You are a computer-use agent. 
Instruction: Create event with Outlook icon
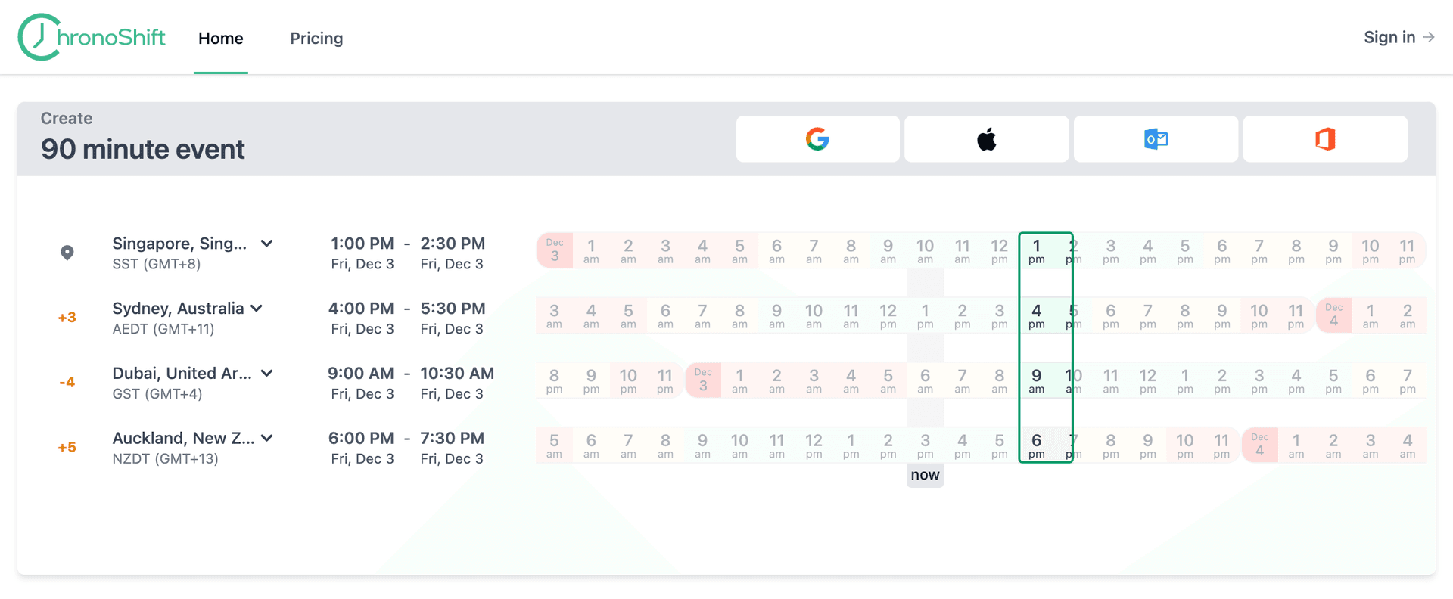[x=1156, y=139]
